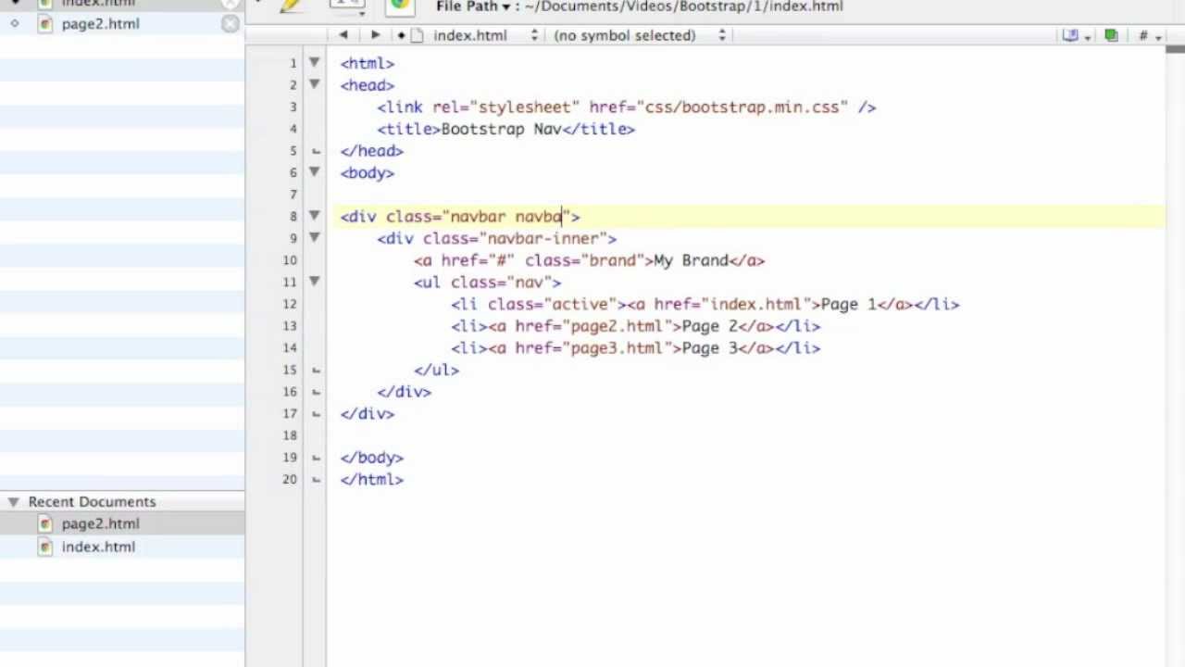This screenshot has width=1185, height=667.
Task: Click the 'Bootstrap Nav' title text
Action: pos(501,129)
